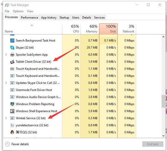Expand the Updates Skype Click to Call entry
This screenshot has height=151, width=167.
[6, 83]
